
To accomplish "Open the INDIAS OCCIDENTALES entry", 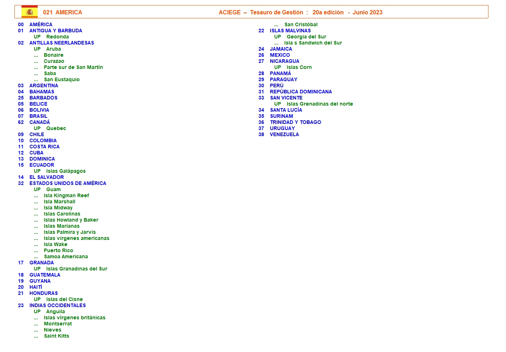I will (x=57, y=305).
